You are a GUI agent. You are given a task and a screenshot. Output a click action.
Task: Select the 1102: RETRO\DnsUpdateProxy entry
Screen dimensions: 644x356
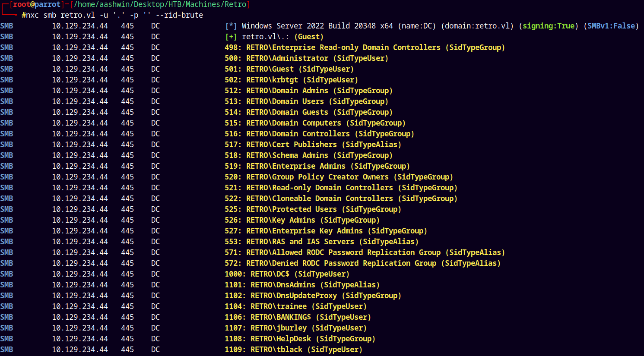click(313, 296)
